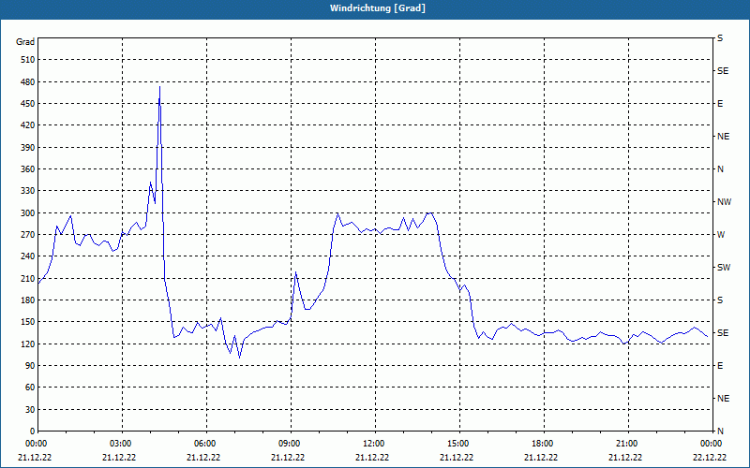
Task: Click the 09:00 time label
Action: click(x=289, y=444)
